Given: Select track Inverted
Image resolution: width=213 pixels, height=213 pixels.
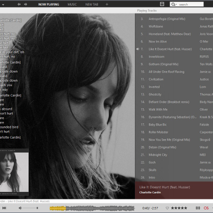Looking at the screenshot, I should click(x=154, y=87).
